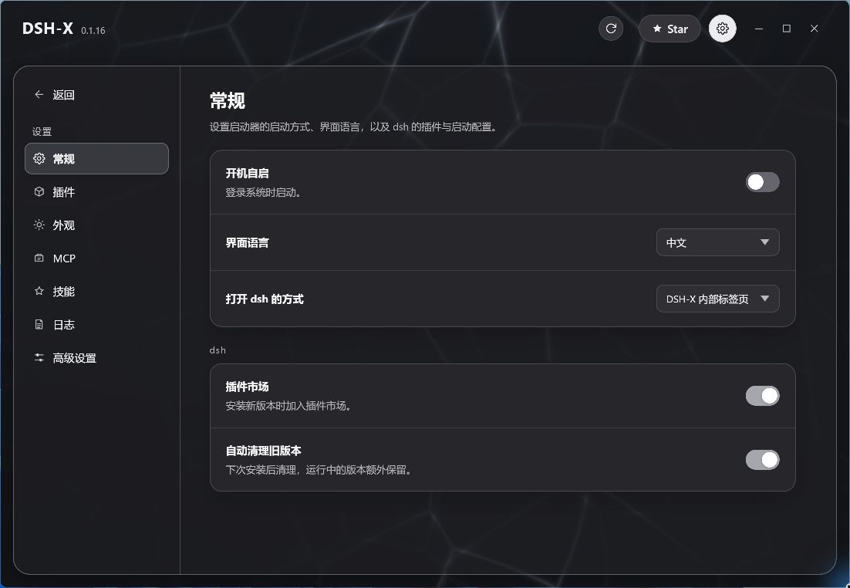This screenshot has height=588, width=850.
Task: Open settings via the gear button
Action: tap(722, 29)
